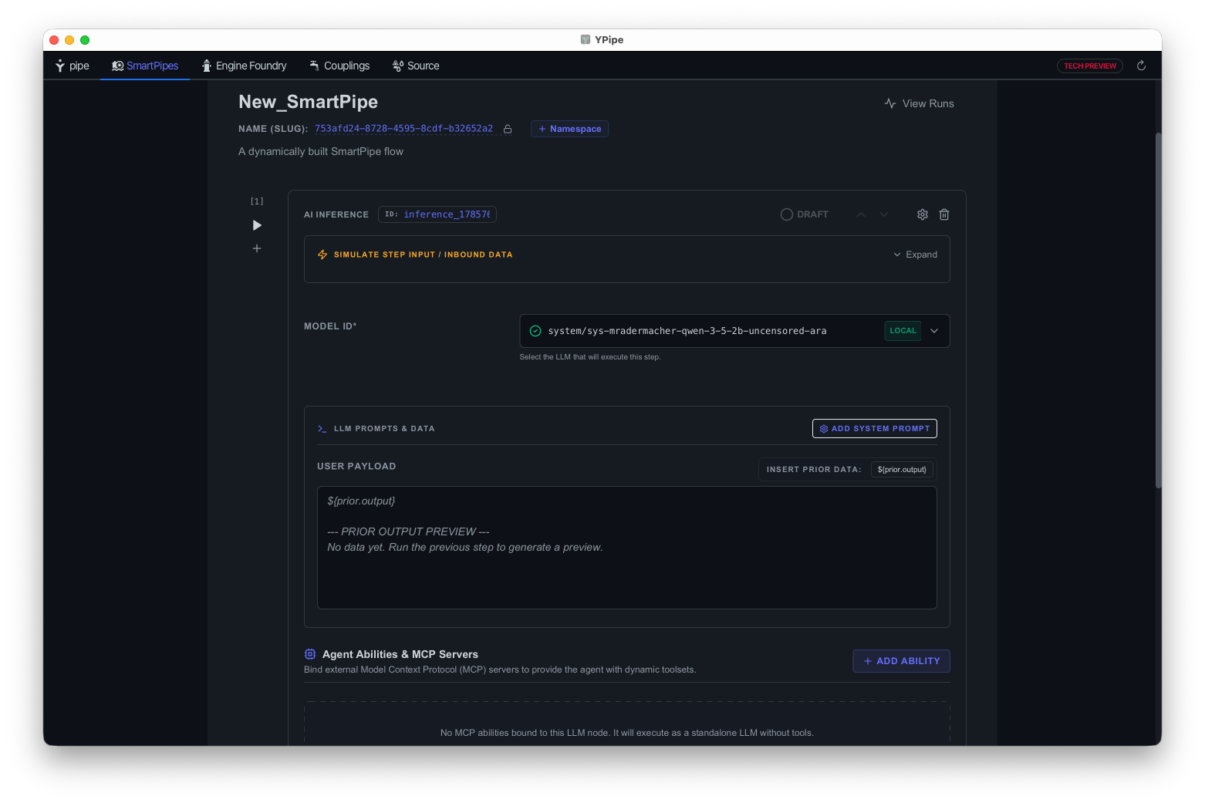The height and width of the screenshot is (803, 1205).
Task: Add a new step with the plus icon
Action: pos(257,248)
